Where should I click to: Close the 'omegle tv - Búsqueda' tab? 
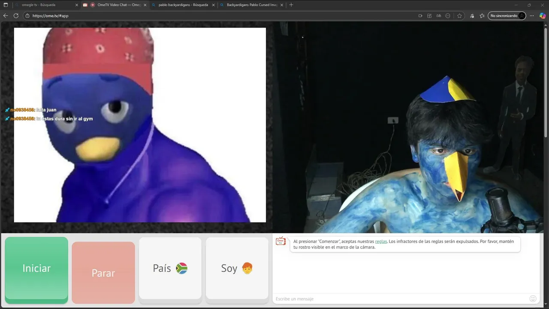(77, 5)
